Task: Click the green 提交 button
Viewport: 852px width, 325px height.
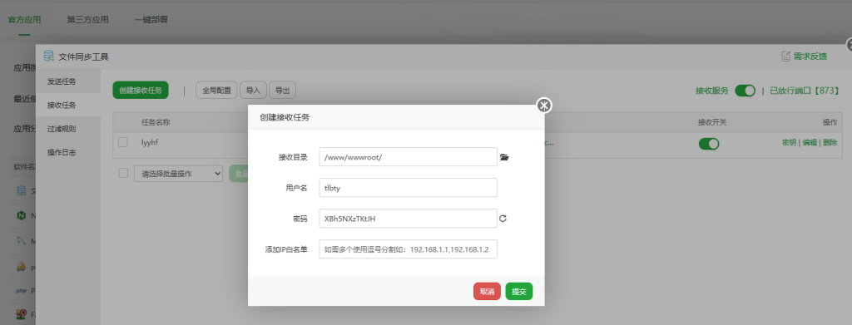Action: 519,292
